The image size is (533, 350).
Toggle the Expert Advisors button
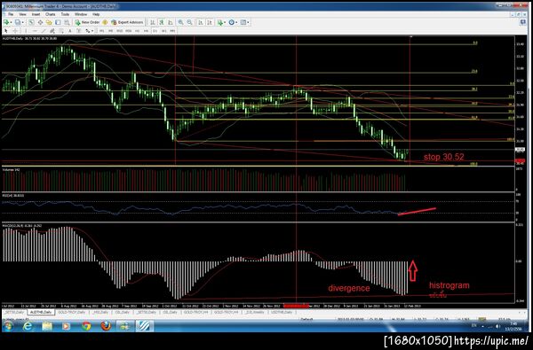tap(127, 22)
